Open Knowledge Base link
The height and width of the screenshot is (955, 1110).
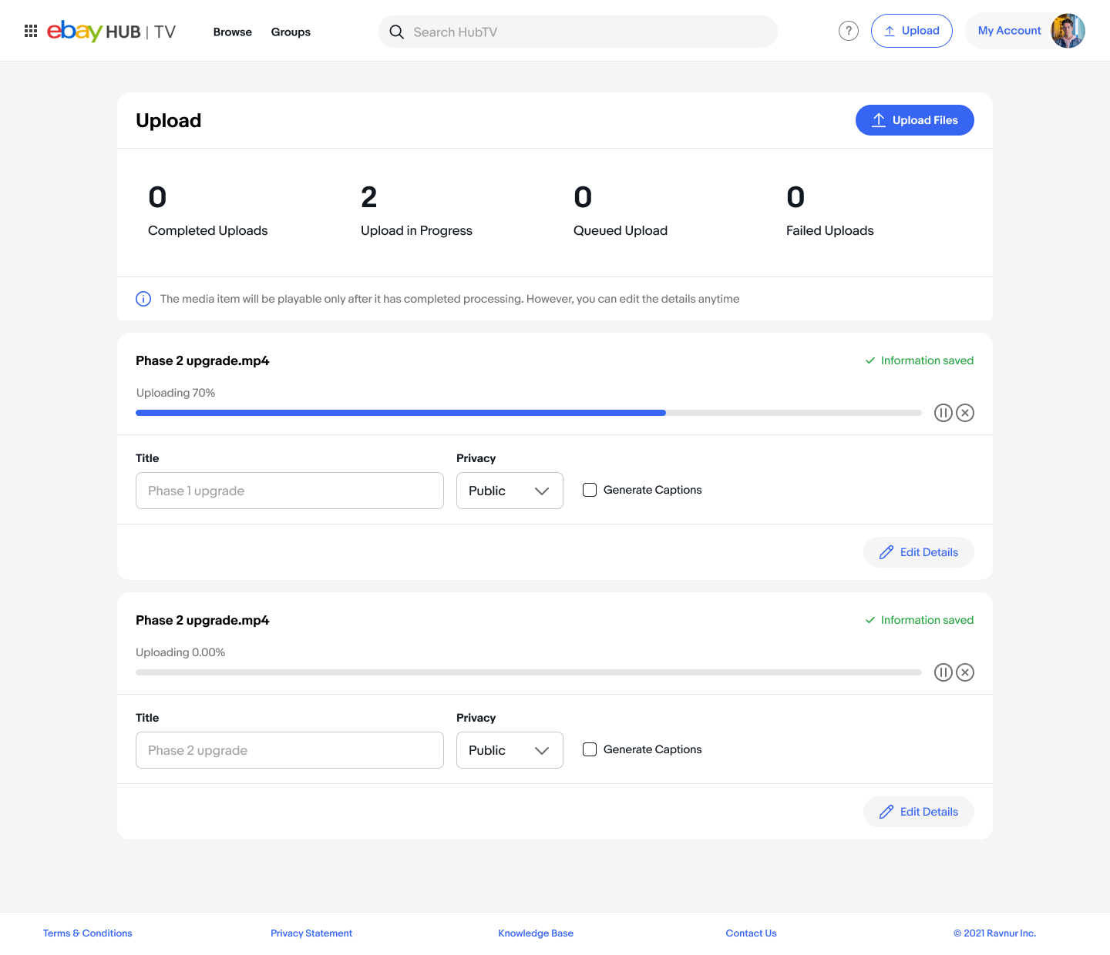point(536,933)
